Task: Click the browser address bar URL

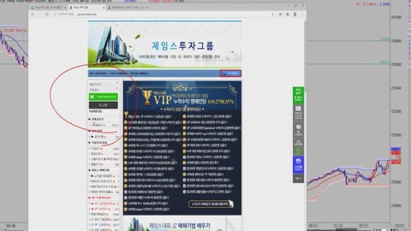Action: pyautogui.click(x=87, y=14)
